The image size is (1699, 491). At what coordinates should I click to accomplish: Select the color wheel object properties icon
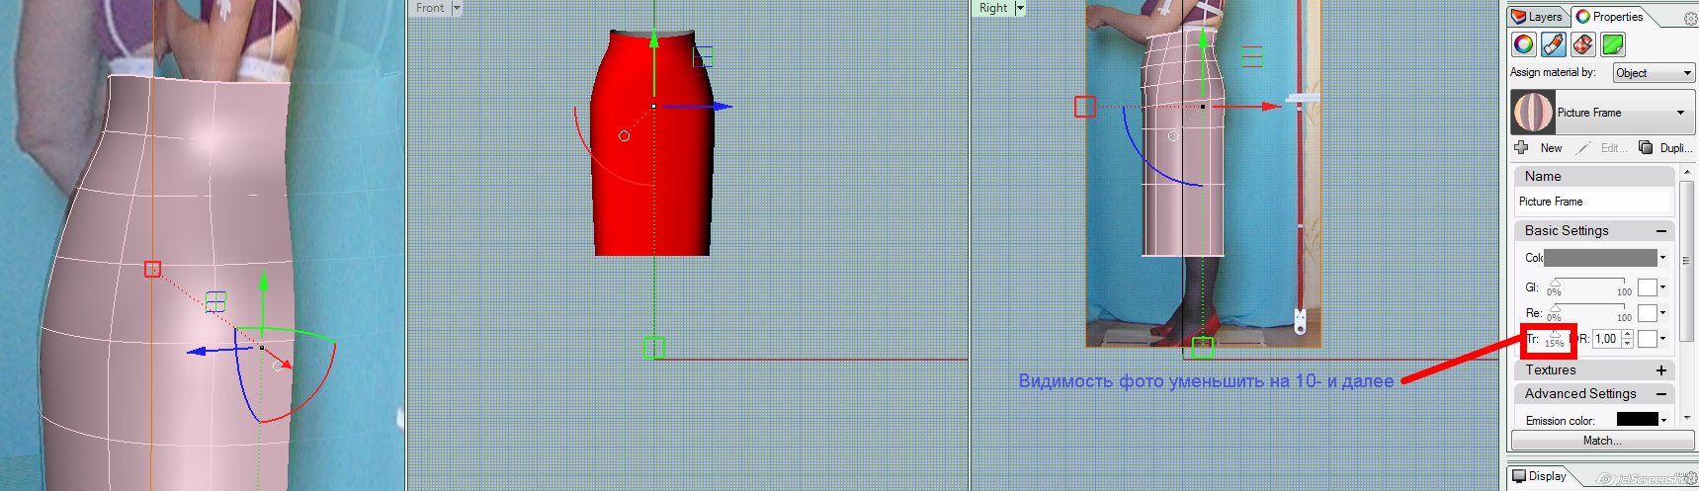point(1523,44)
